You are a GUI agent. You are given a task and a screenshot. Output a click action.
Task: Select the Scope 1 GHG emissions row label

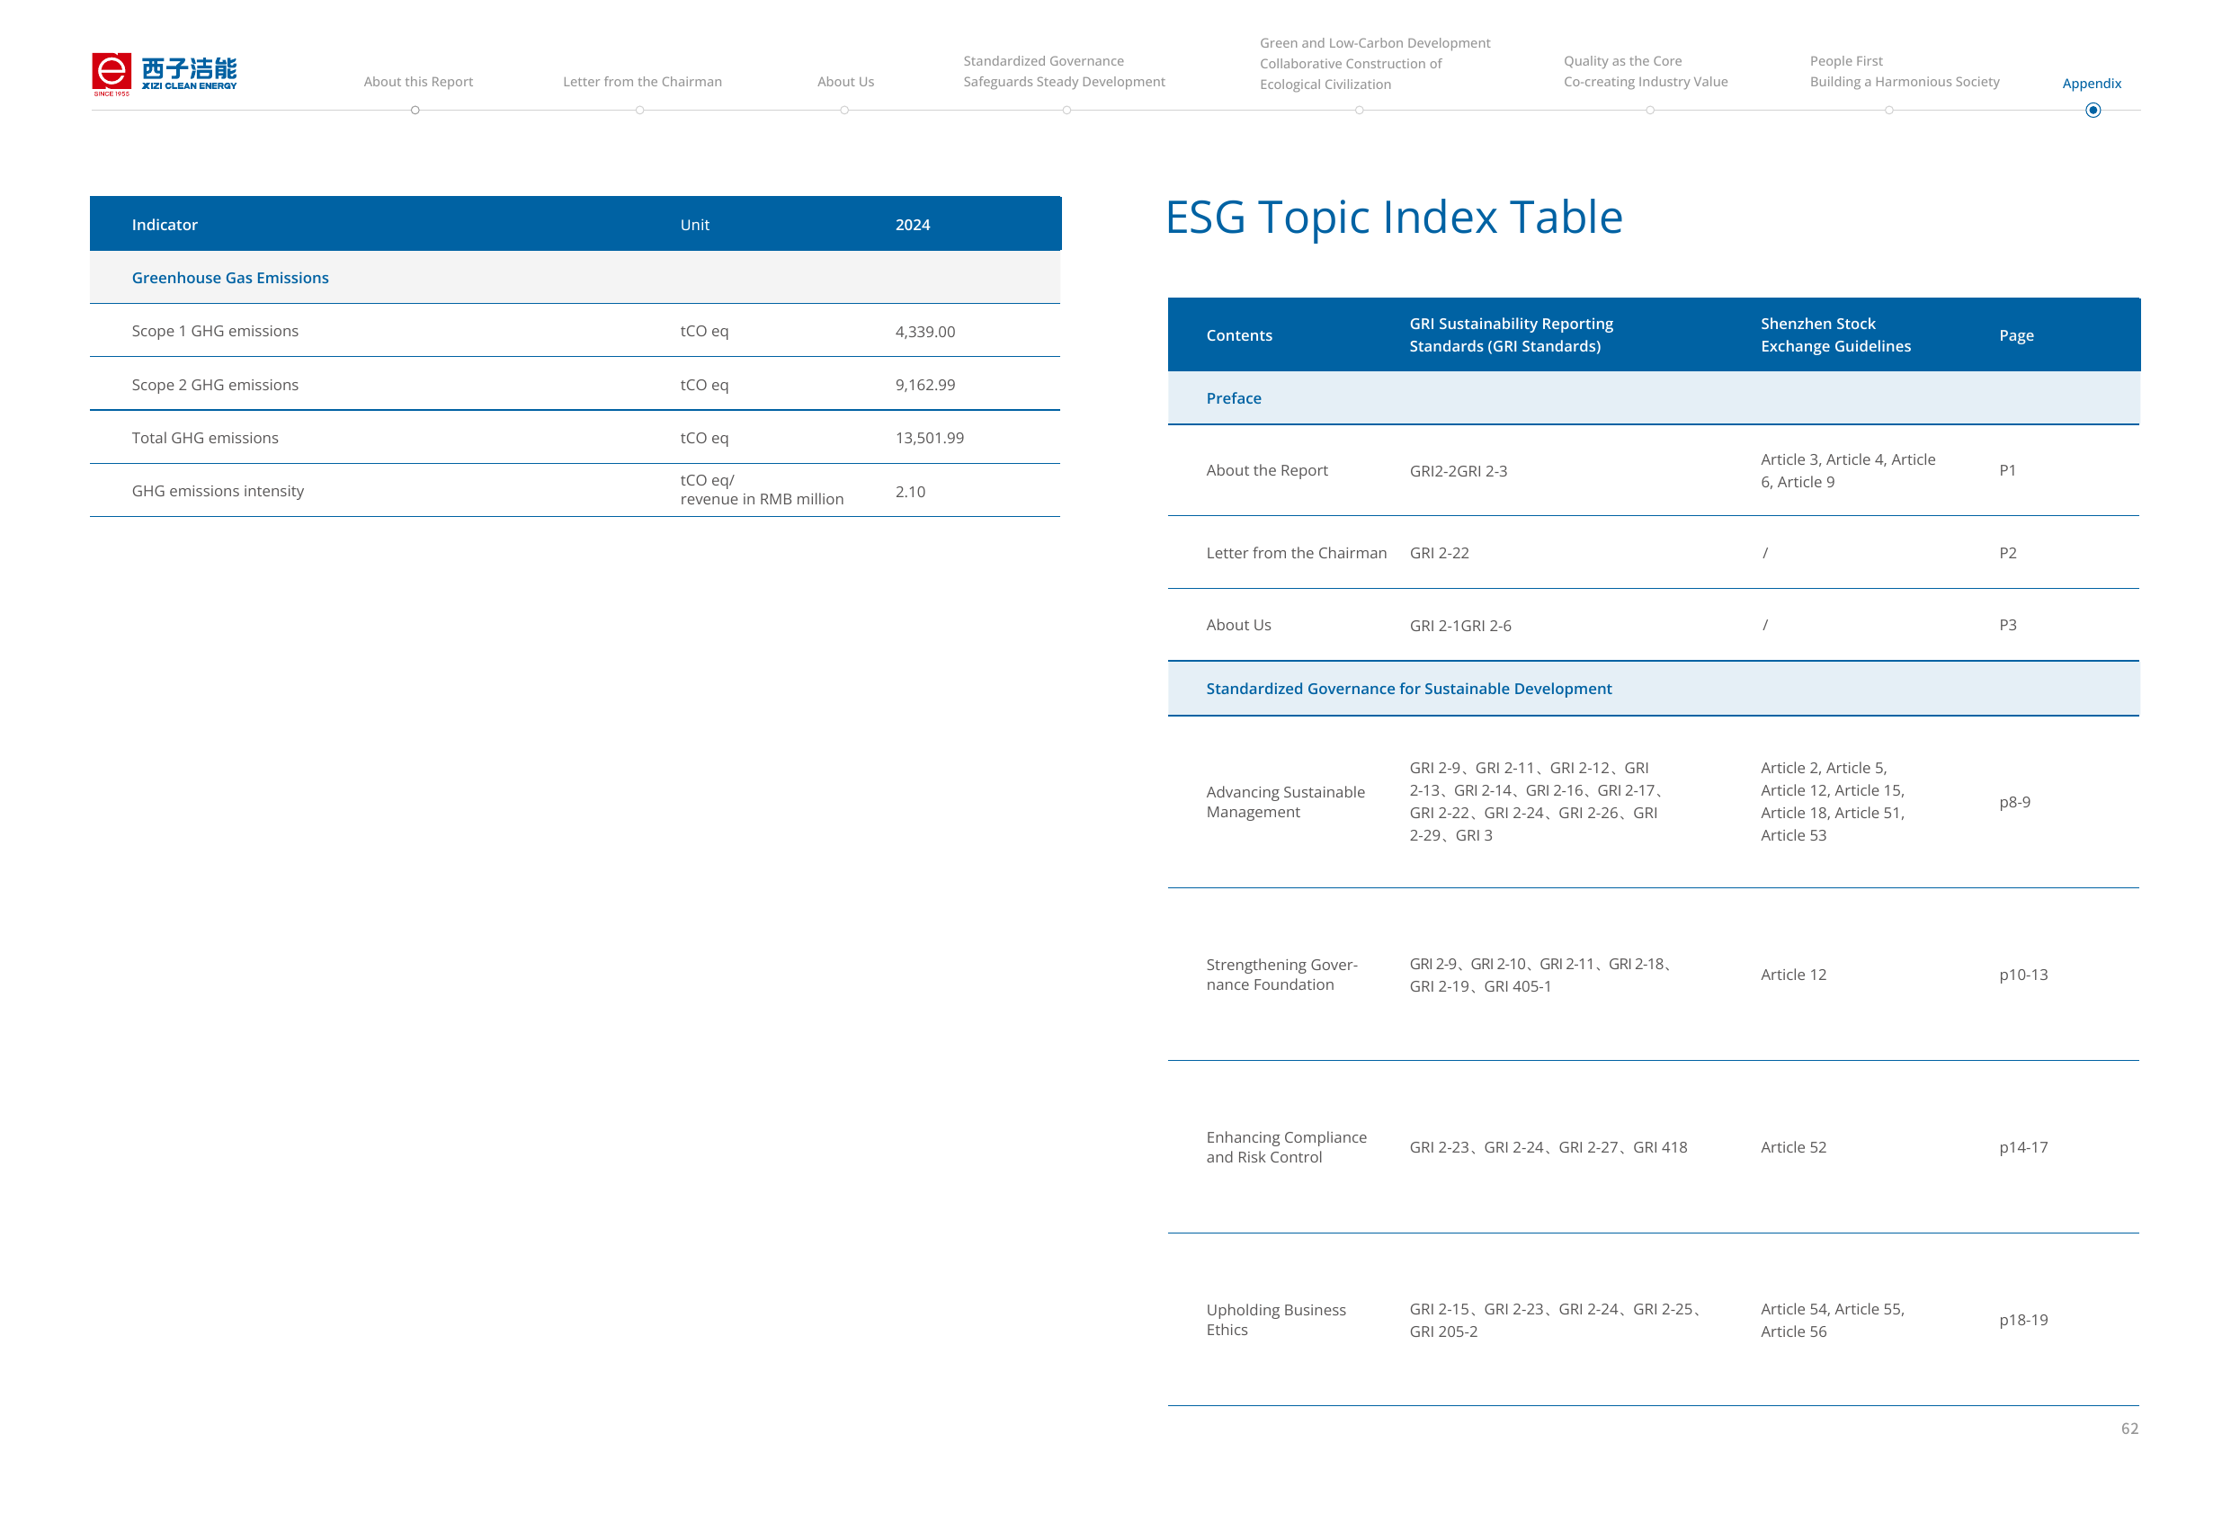215,331
